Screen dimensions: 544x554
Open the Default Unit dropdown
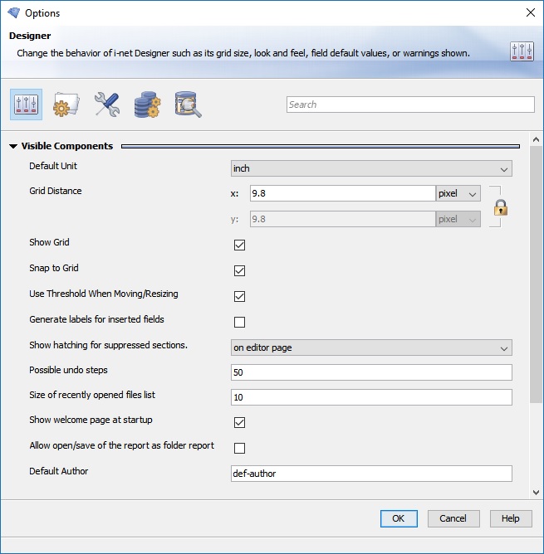pos(371,168)
